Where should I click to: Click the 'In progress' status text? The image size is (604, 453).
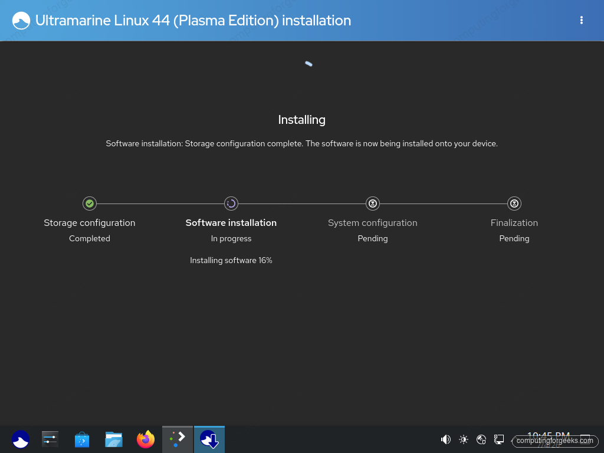pos(231,239)
